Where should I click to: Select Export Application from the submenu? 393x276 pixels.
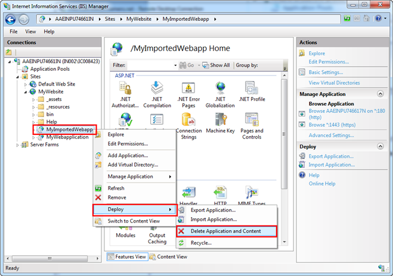point(212,209)
